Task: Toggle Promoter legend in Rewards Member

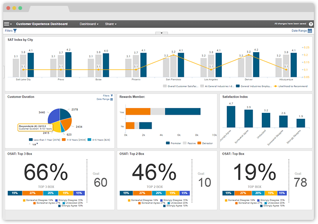Action: point(174,143)
